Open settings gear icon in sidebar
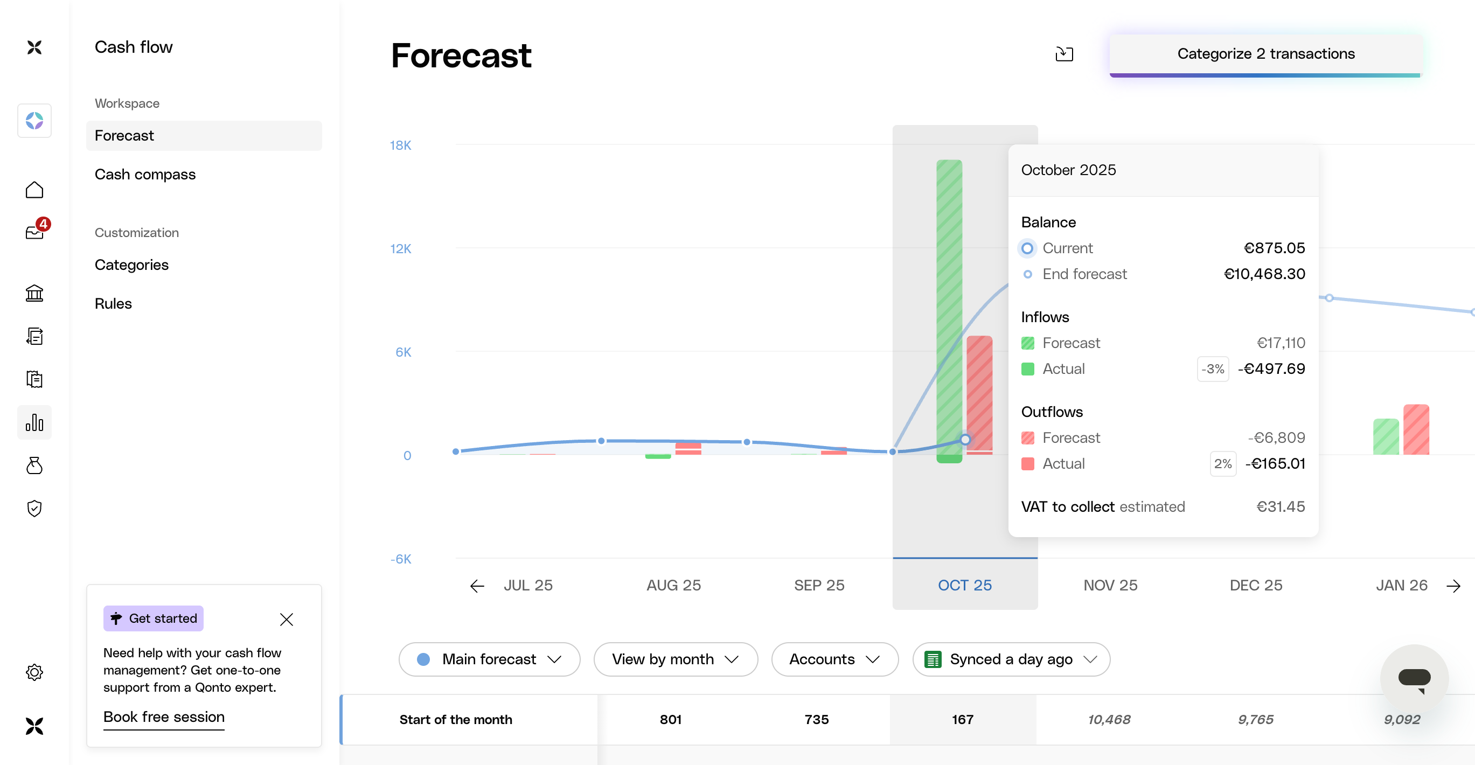1475x765 pixels. tap(34, 672)
